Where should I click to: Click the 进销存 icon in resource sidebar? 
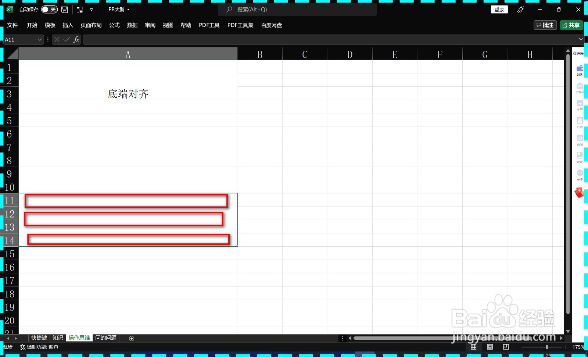pyautogui.click(x=580, y=88)
